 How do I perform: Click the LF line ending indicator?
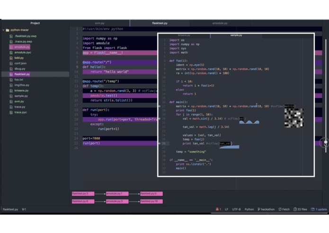tap(227, 209)
